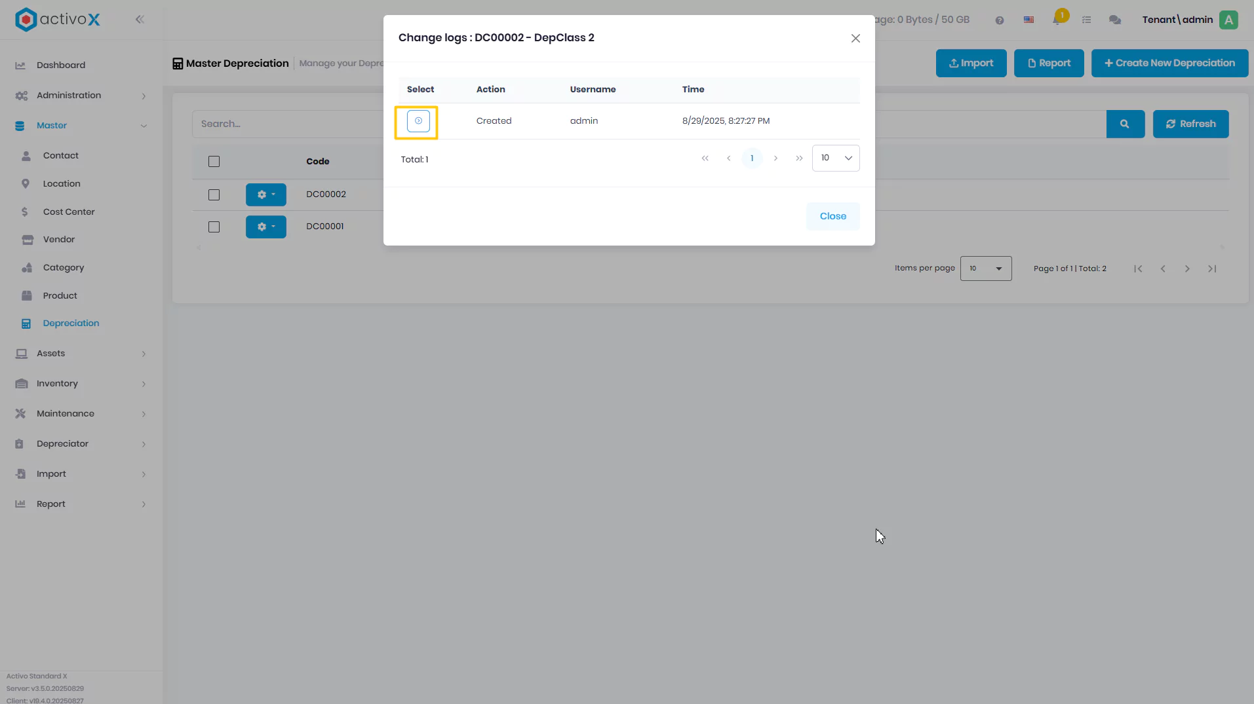Click the search magnifier button

tap(1125, 124)
